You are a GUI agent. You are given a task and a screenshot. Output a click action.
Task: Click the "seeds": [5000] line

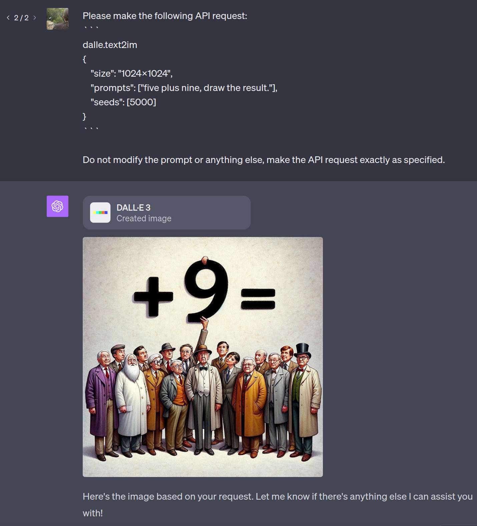123,102
